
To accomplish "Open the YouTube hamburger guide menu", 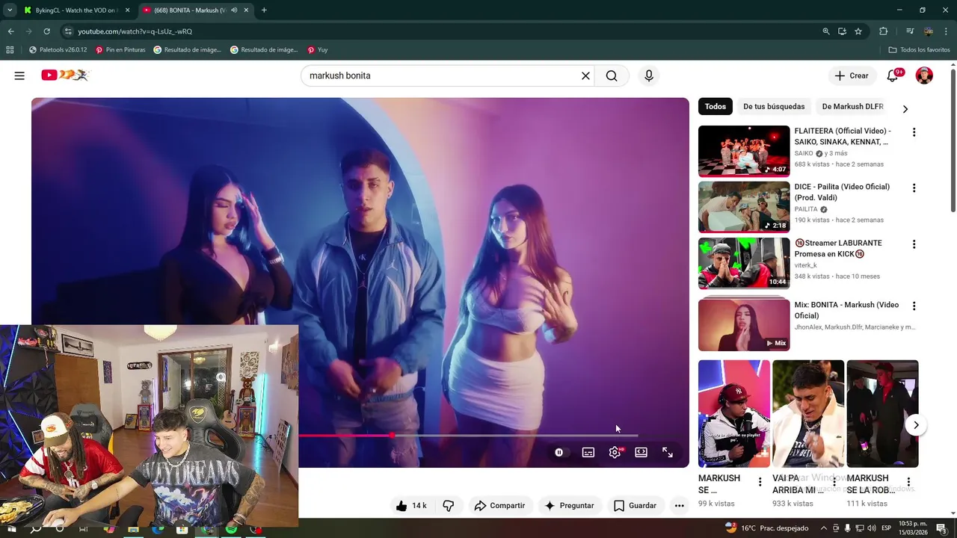I will (19, 75).
